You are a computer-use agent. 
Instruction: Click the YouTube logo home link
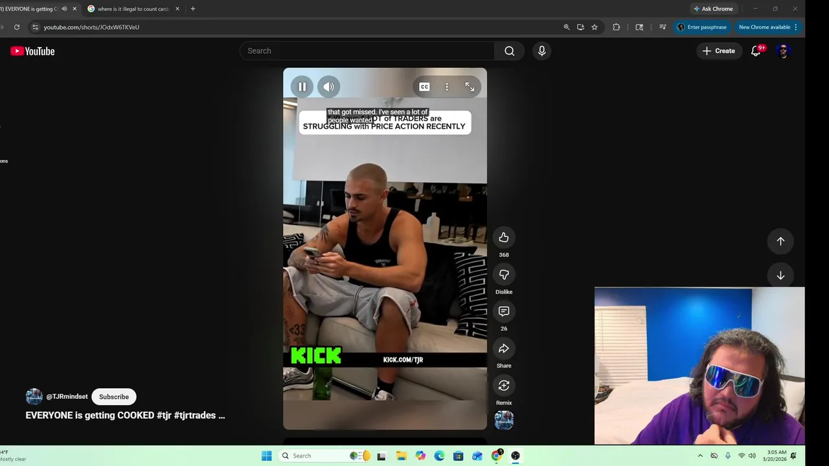coord(32,51)
